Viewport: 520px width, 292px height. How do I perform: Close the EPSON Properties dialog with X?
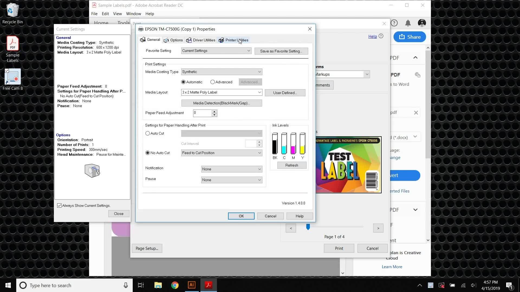(x=310, y=29)
